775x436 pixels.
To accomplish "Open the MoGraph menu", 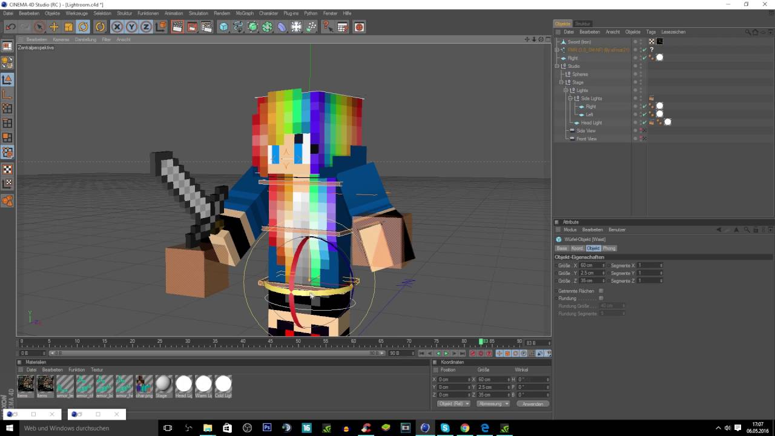I will point(245,13).
